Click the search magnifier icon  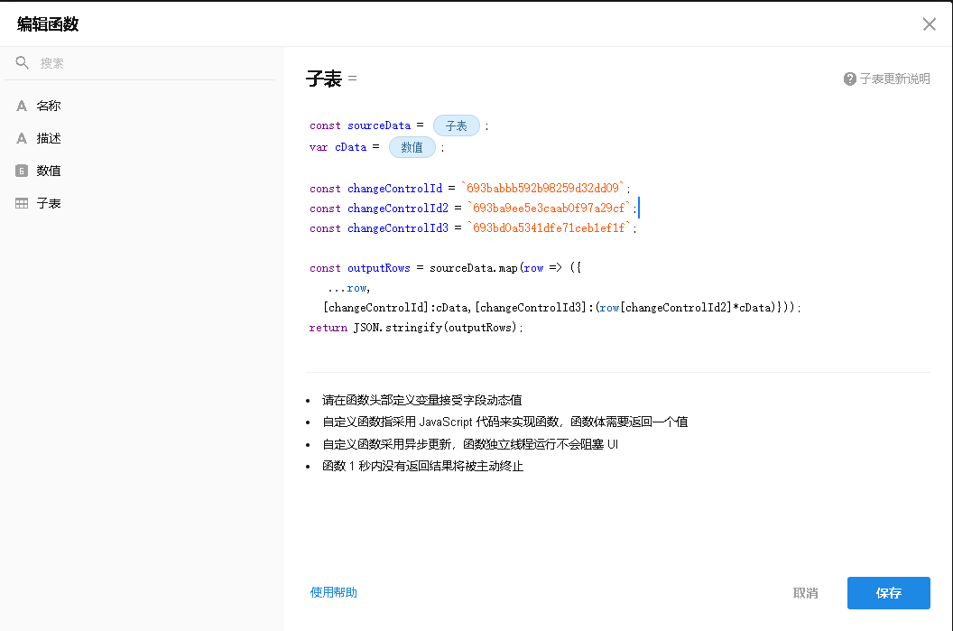23,63
